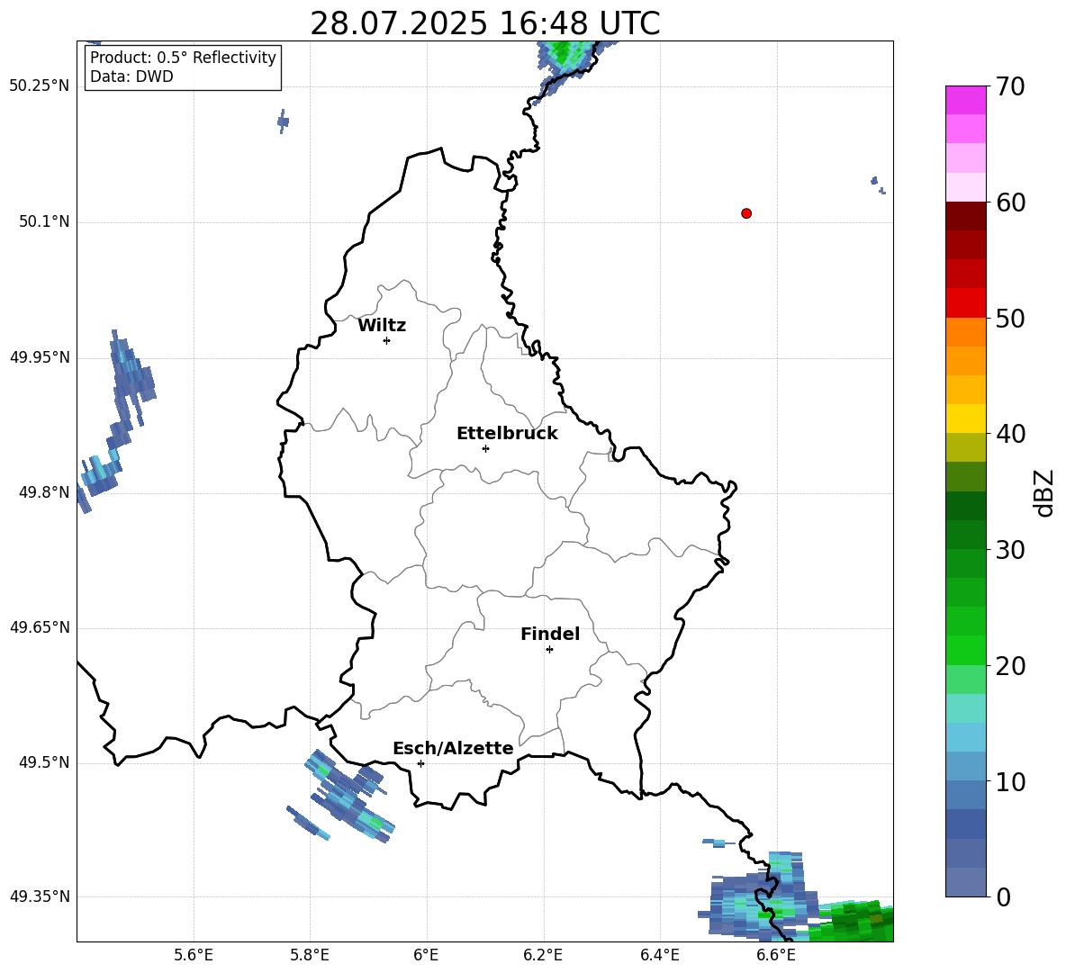Click the 49.65°N latitude label

pyautogui.click(x=40, y=627)
